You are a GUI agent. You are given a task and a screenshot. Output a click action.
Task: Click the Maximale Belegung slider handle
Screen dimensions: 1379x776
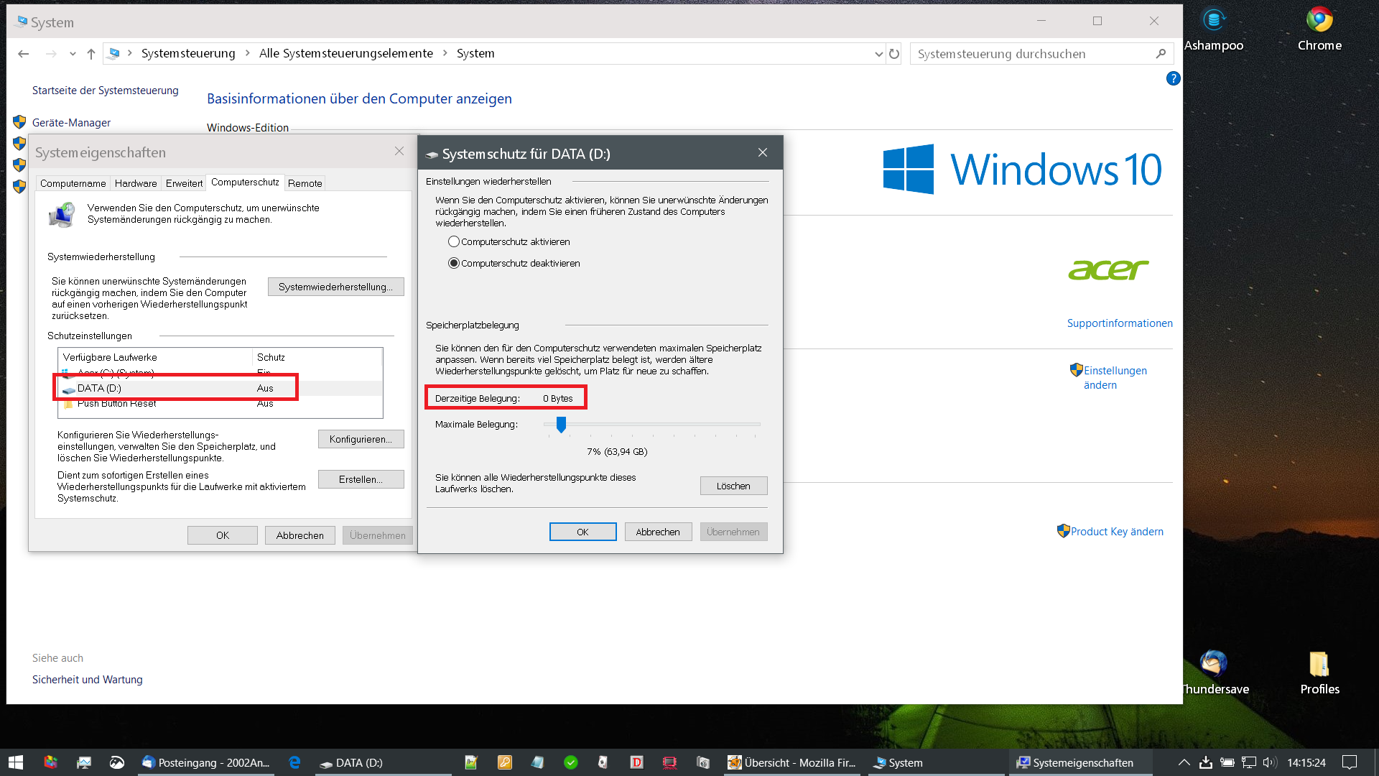(561, 425)
